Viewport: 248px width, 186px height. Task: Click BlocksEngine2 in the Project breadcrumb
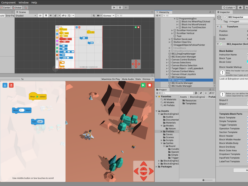coord(197,97)
